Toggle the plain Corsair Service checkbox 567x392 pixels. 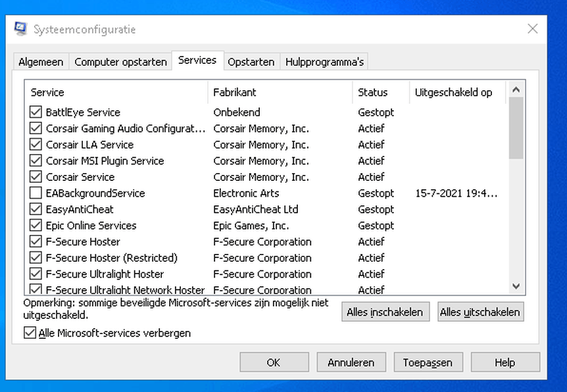click(36, 177)
